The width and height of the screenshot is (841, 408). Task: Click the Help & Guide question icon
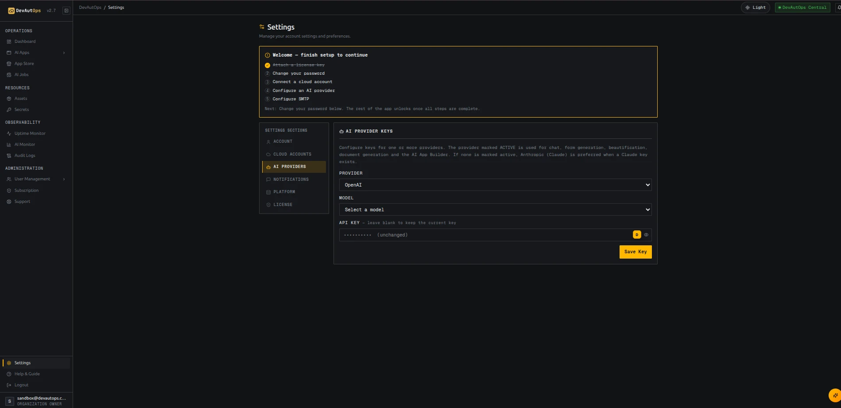[9, 374]
